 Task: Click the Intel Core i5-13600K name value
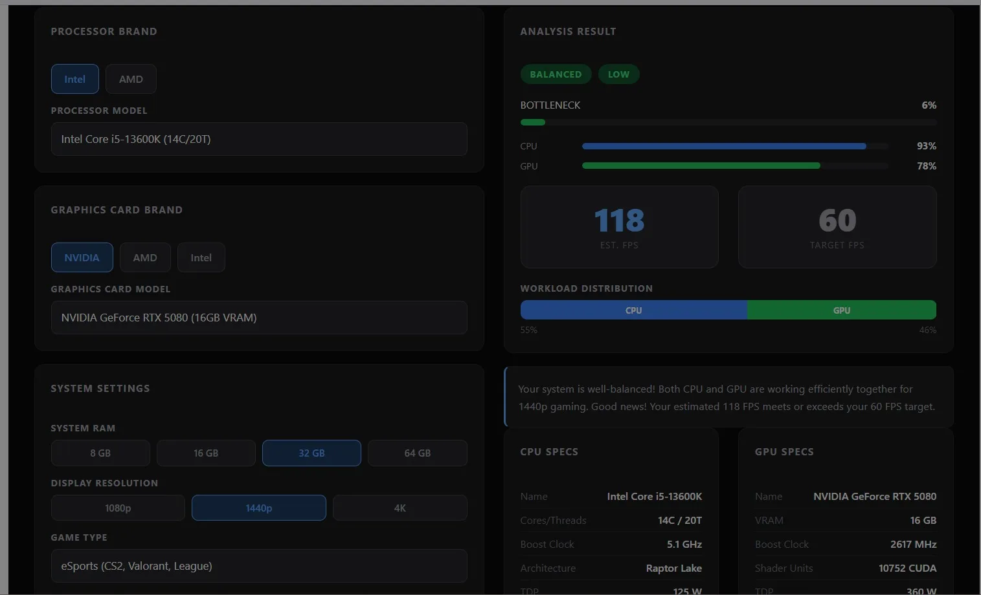(655, 496)
